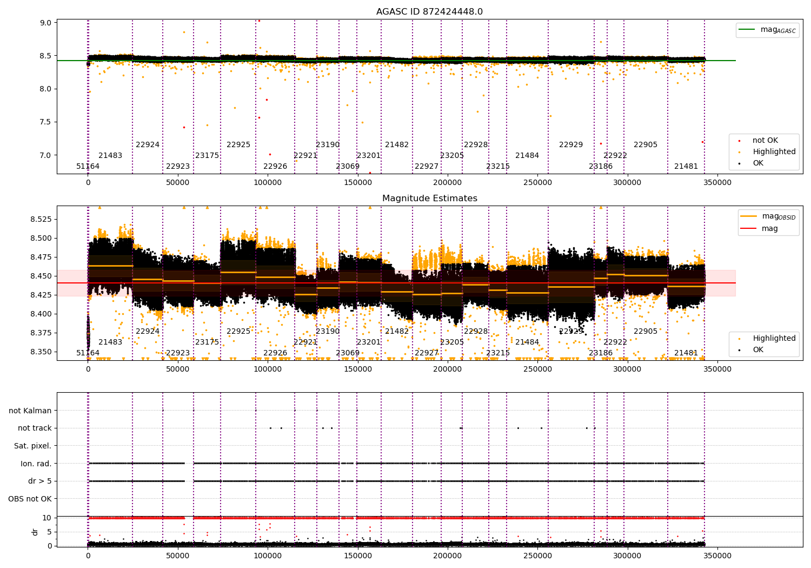Click OBSID label 21481 in top plot
Viewport: 811px width, 568px height.
[x=686, y=167]
